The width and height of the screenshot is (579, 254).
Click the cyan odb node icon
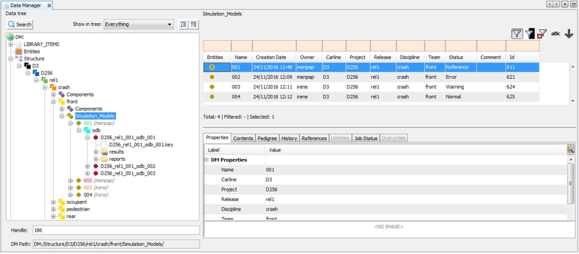[x=87, y=130]
